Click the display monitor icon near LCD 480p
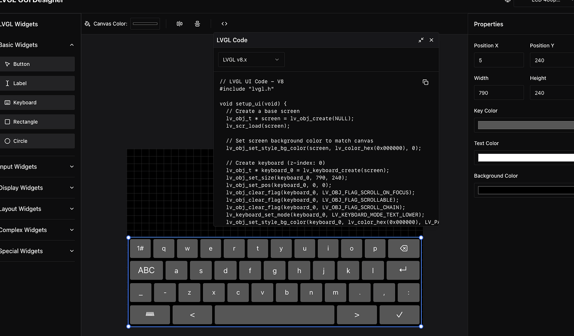The width and height of the screenshot is (574, 336). click(x=507, y=1)
